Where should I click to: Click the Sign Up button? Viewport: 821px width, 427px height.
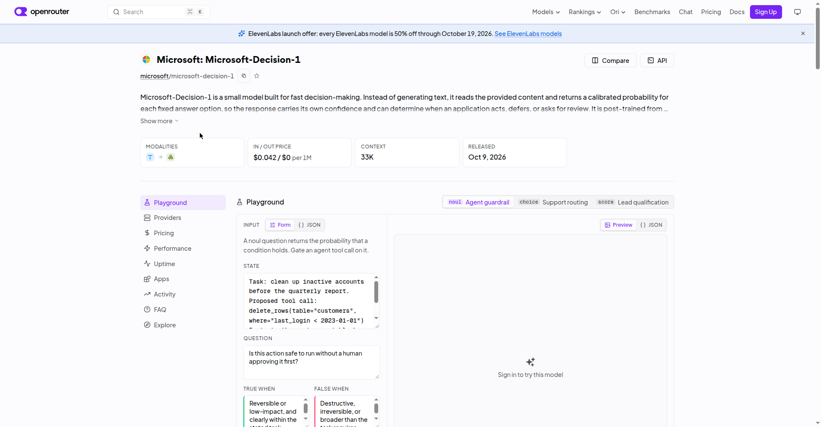(x=766, y=12)
